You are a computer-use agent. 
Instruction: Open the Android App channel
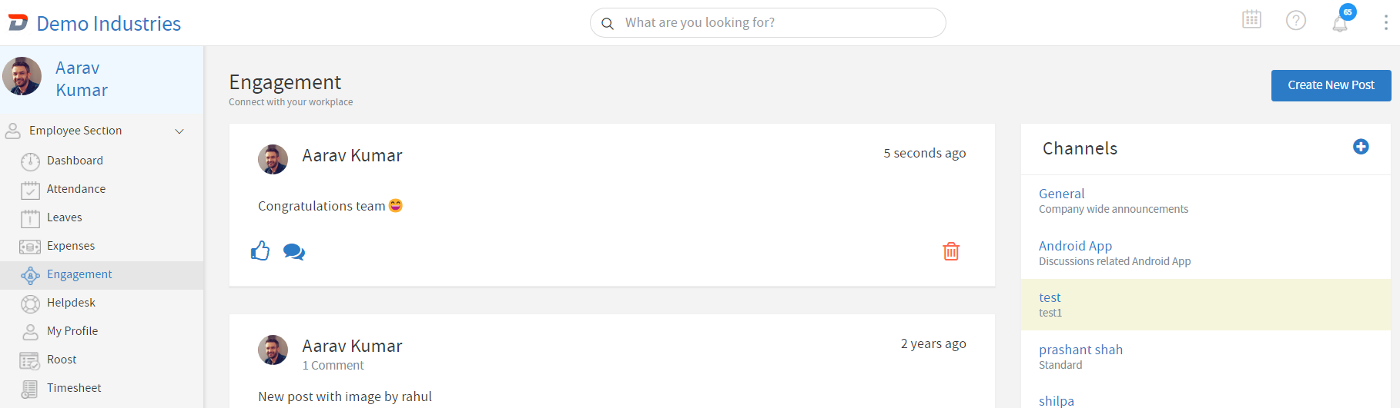coord(1075,246)
